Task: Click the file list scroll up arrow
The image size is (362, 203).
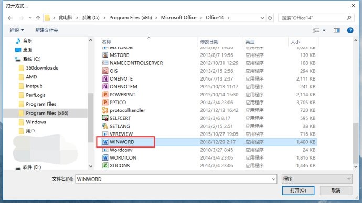Action: tap(356, 40)
